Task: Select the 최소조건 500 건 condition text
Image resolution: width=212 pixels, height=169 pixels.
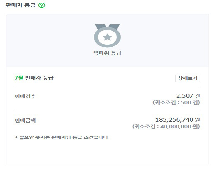Action: 176,102
